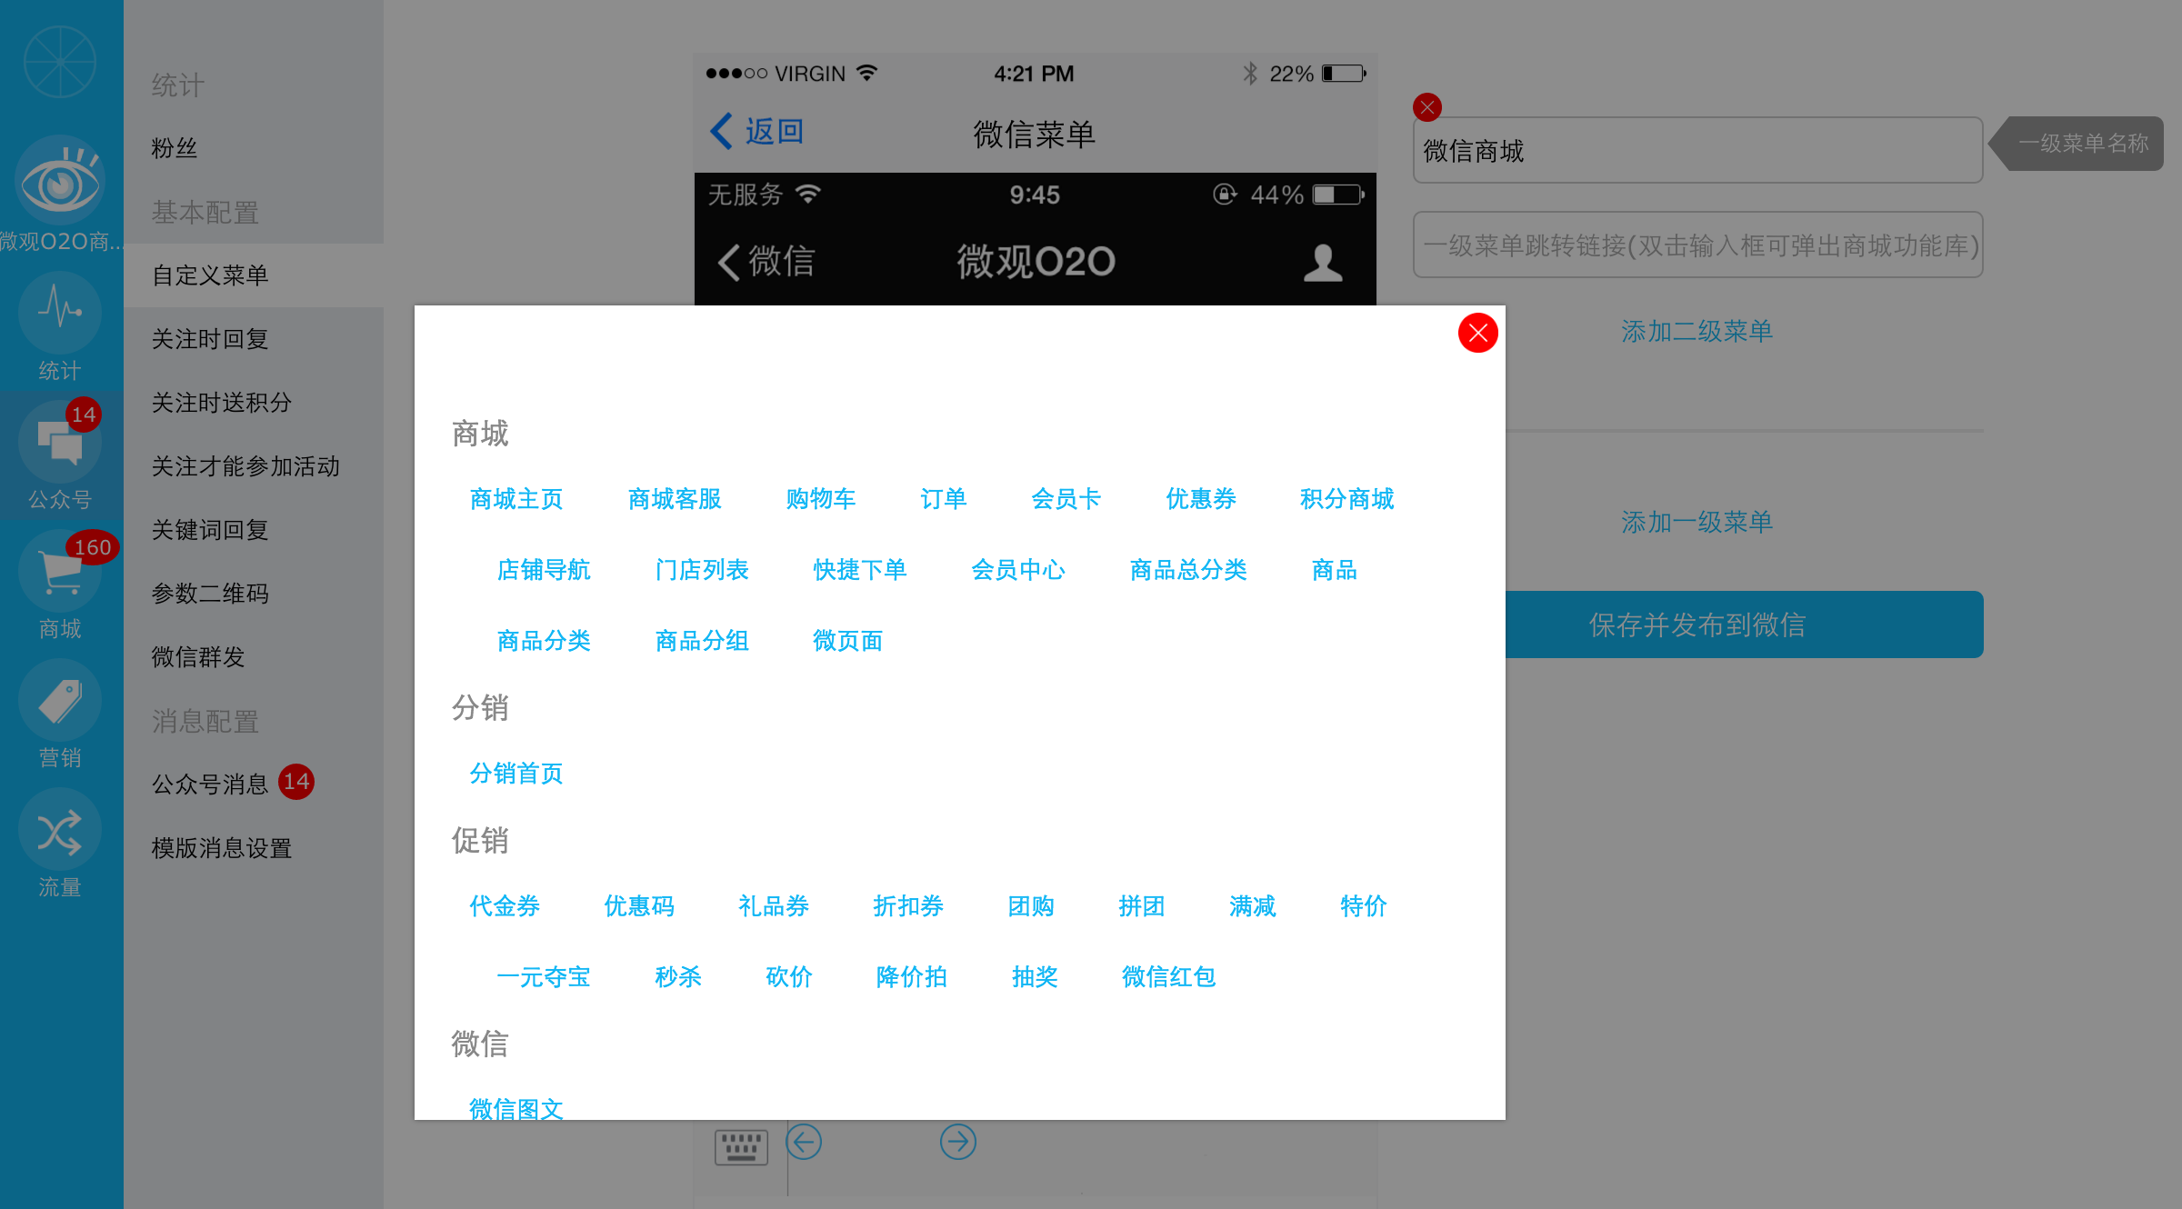Close the function library popup
This screenshot has width=2182, height=1209.
tap(1477, 333)
